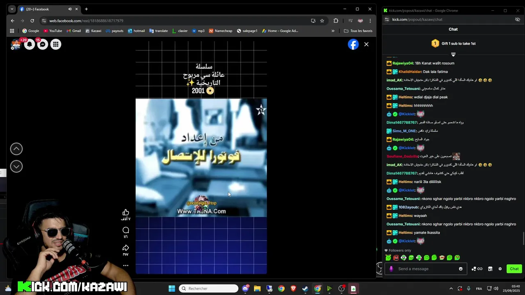Show hidden system tray icons

(451, 288)
